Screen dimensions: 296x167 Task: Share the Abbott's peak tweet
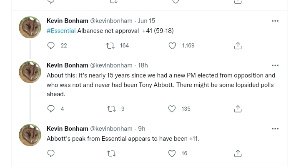(x=238, y=154)
